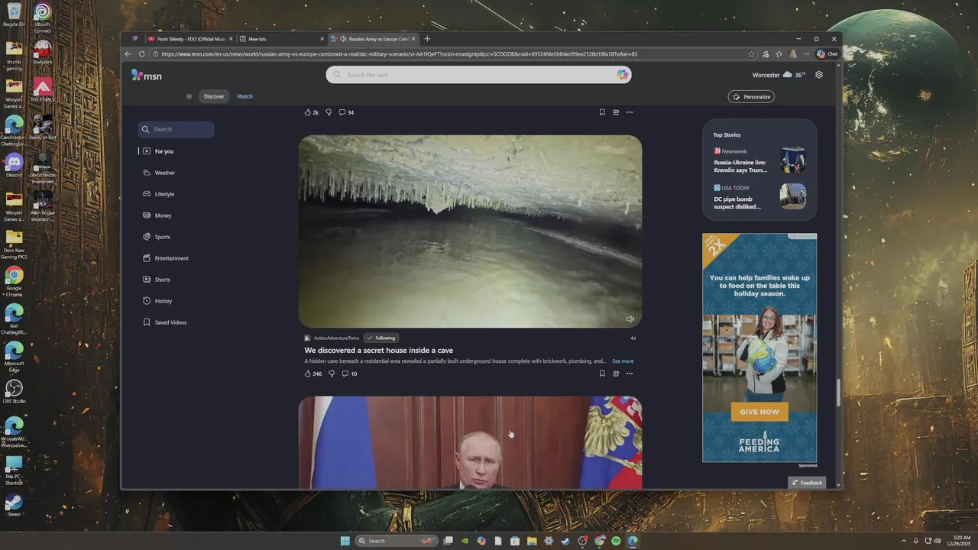The width and height of the screenshot is (978, 550).
Task: Show hidden system tray icons chevron
Action: 904,541
